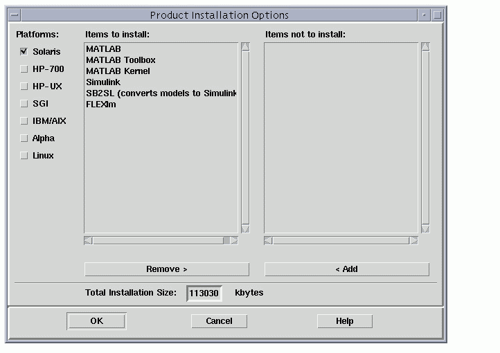Click down arrow of not-to-install list scrollbar
Screen dimensions: 500x353
click(x=425, y=228)
